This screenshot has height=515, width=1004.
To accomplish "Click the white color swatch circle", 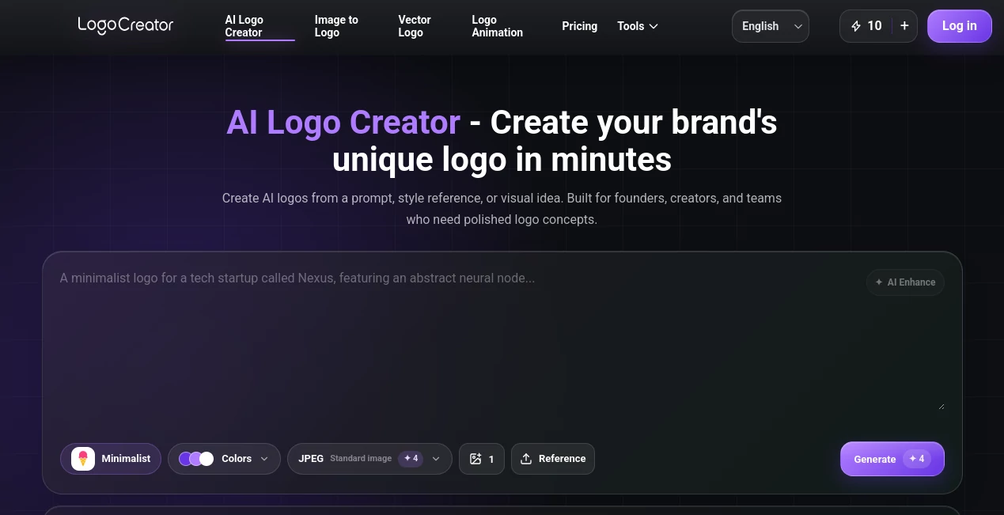I will click(206, 459).
